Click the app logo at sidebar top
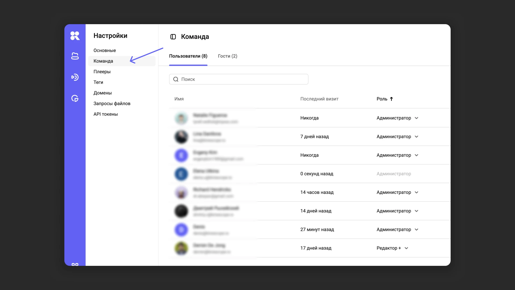The image size is (515, 290). pos(75,35)
